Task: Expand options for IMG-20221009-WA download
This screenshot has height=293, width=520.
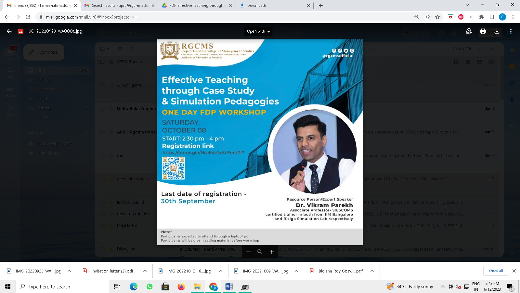Action: 296,271
